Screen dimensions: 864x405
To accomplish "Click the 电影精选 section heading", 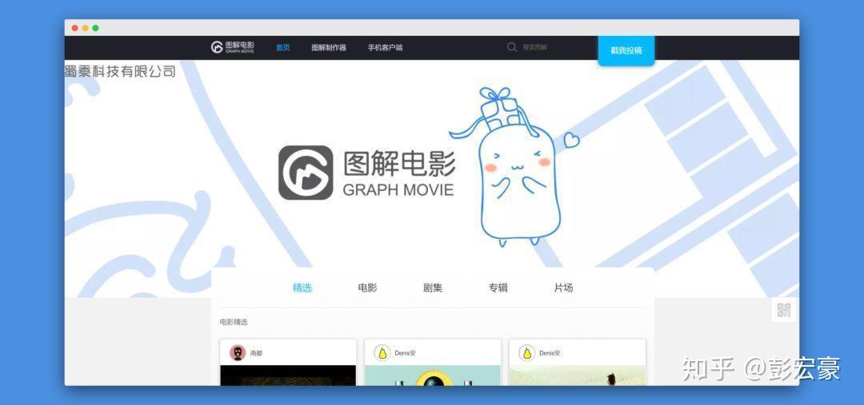I will 234,322.
